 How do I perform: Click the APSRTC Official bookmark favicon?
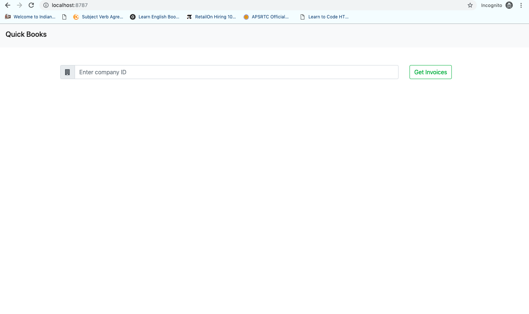click(x=246, y=17)
